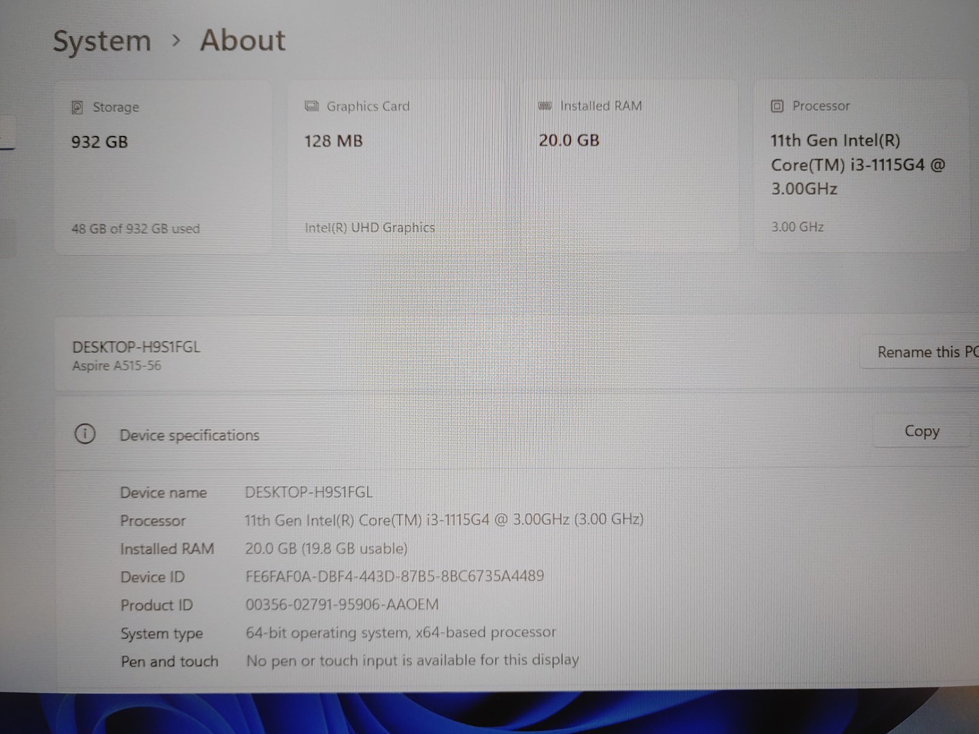Select the 128 MB graphics memory value
Screen dimensions: 979x734
[x=333, y=141]
